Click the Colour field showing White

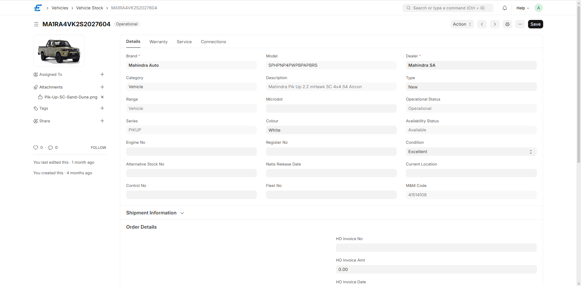point(331,130)
